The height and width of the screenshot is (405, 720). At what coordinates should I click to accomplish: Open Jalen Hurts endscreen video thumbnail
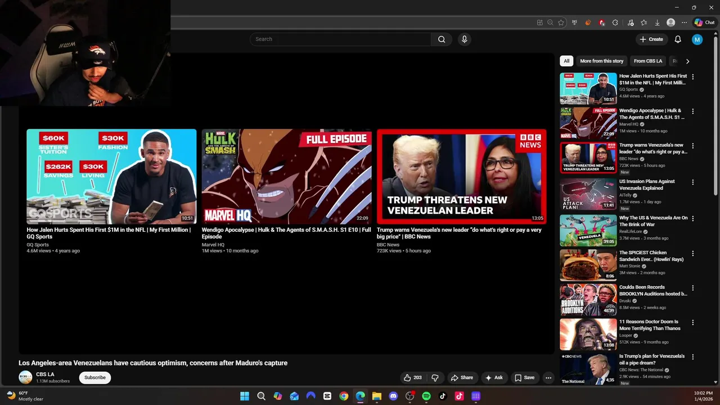tap(111, 177)
